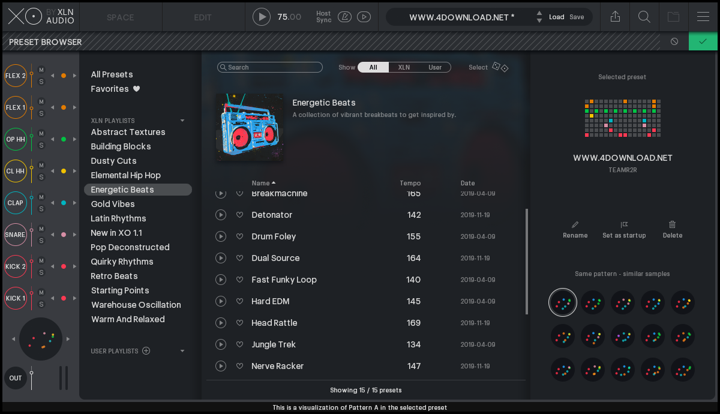Click the main Play button in top bar
The image size is (720, 414).
(262, 17)
